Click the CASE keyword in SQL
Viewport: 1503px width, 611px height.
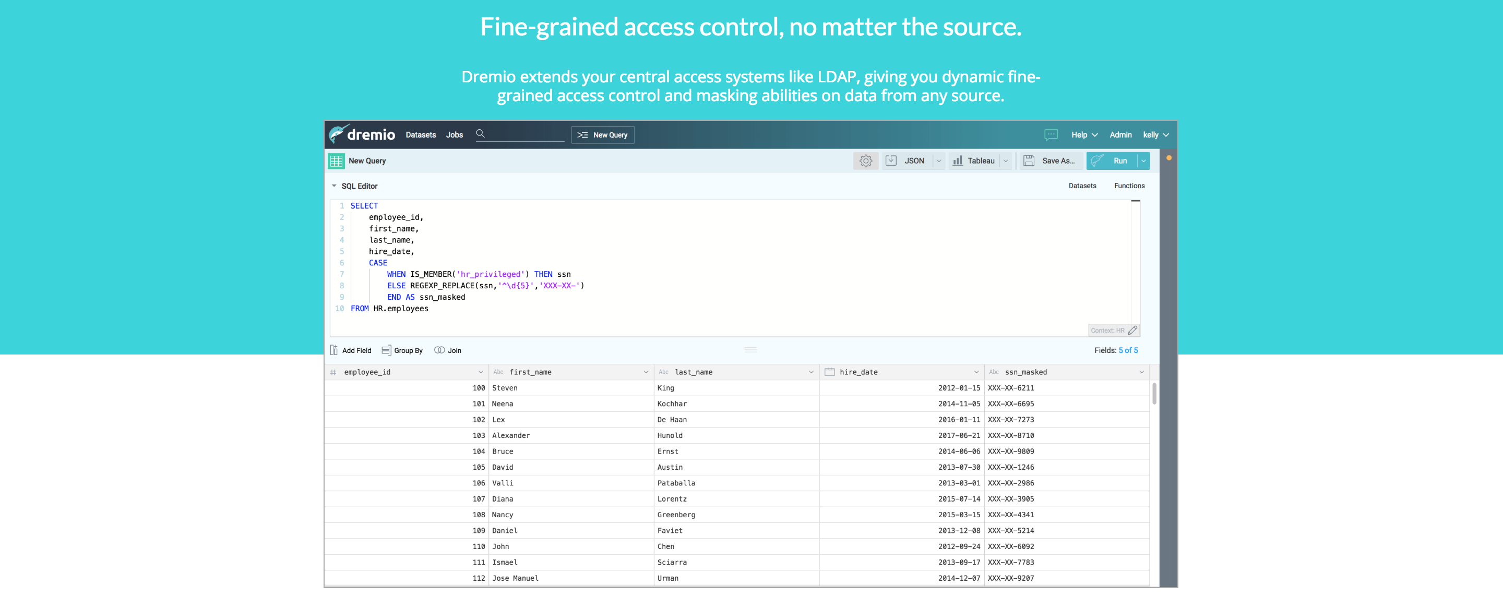pyautogui.click(x=377, y=263)
